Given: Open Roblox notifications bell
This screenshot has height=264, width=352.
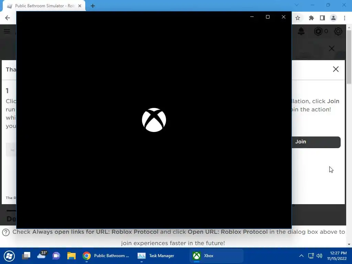Looking at the screenshot, I should (301, 31).
